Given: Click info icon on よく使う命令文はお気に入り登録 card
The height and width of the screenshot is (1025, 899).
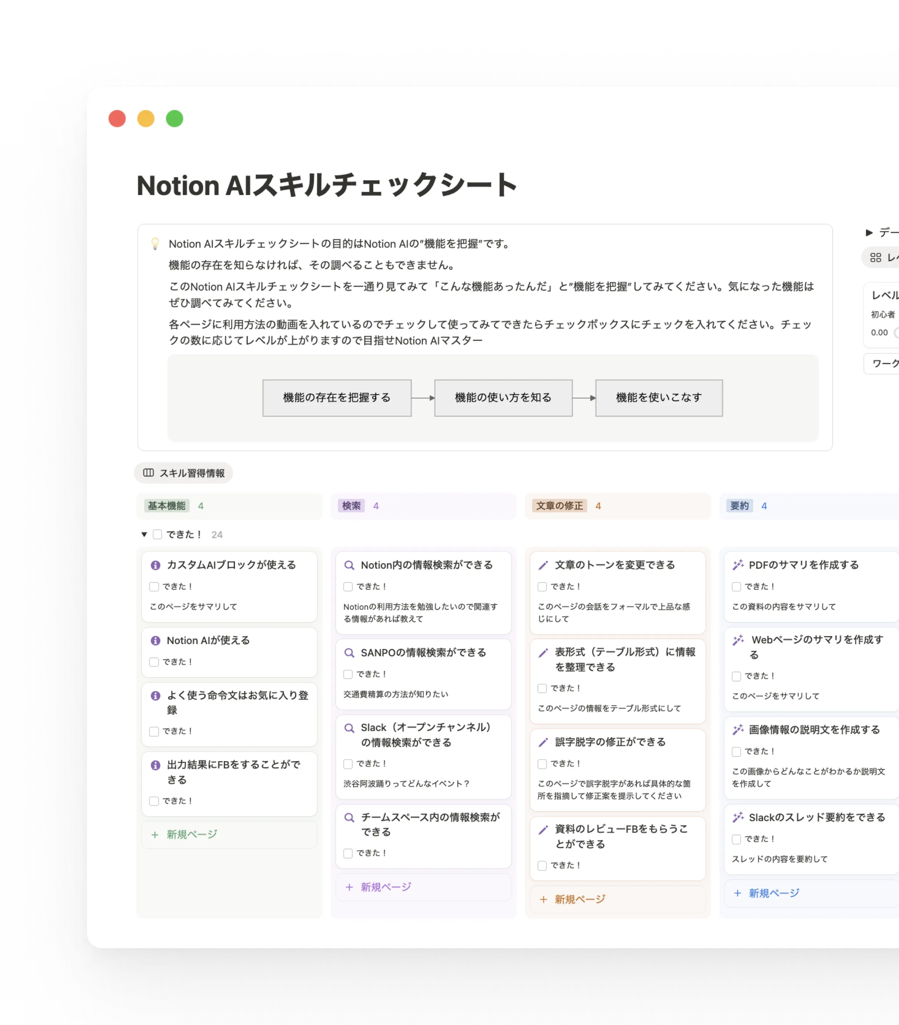Looking at the screenshot, I should (156, 696).
